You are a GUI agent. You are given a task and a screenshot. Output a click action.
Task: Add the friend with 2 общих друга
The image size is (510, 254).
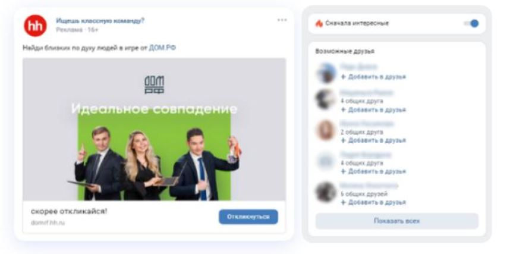[x=373, y=140]
